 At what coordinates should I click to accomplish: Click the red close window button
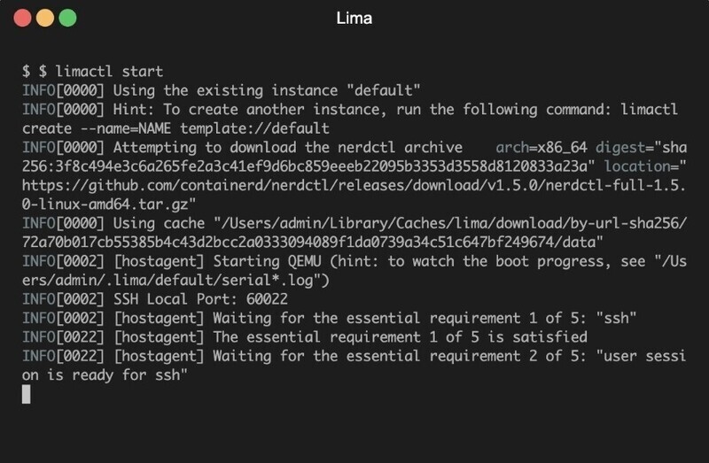pyautogui.click(x=22, y=18)
